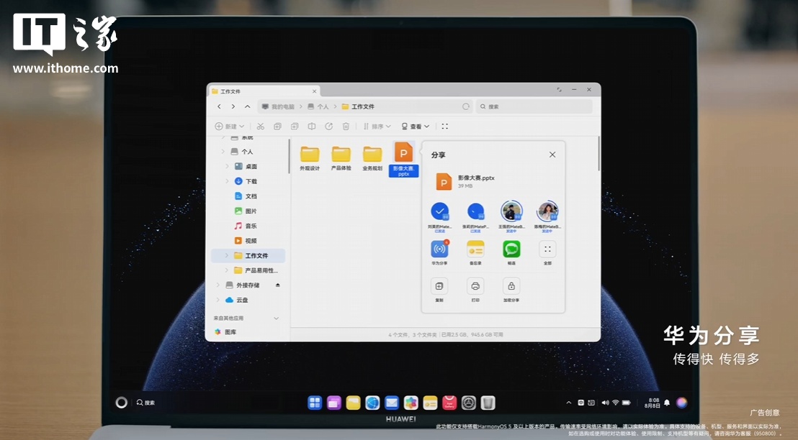Open the volume control in system tray
Screen dimensions: 798x440
(605, 403)
